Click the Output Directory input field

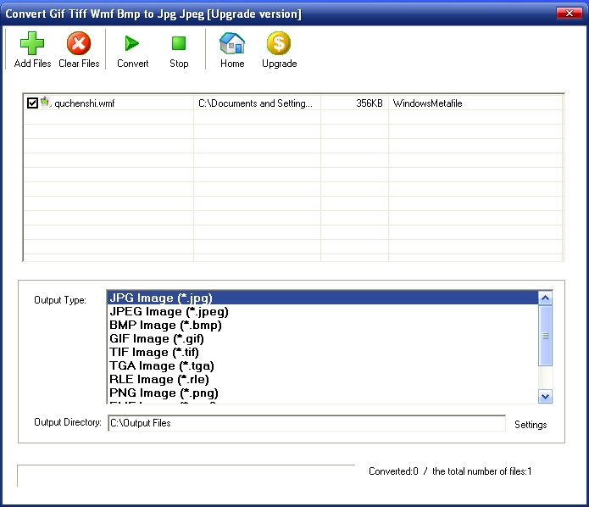[307, 423]
